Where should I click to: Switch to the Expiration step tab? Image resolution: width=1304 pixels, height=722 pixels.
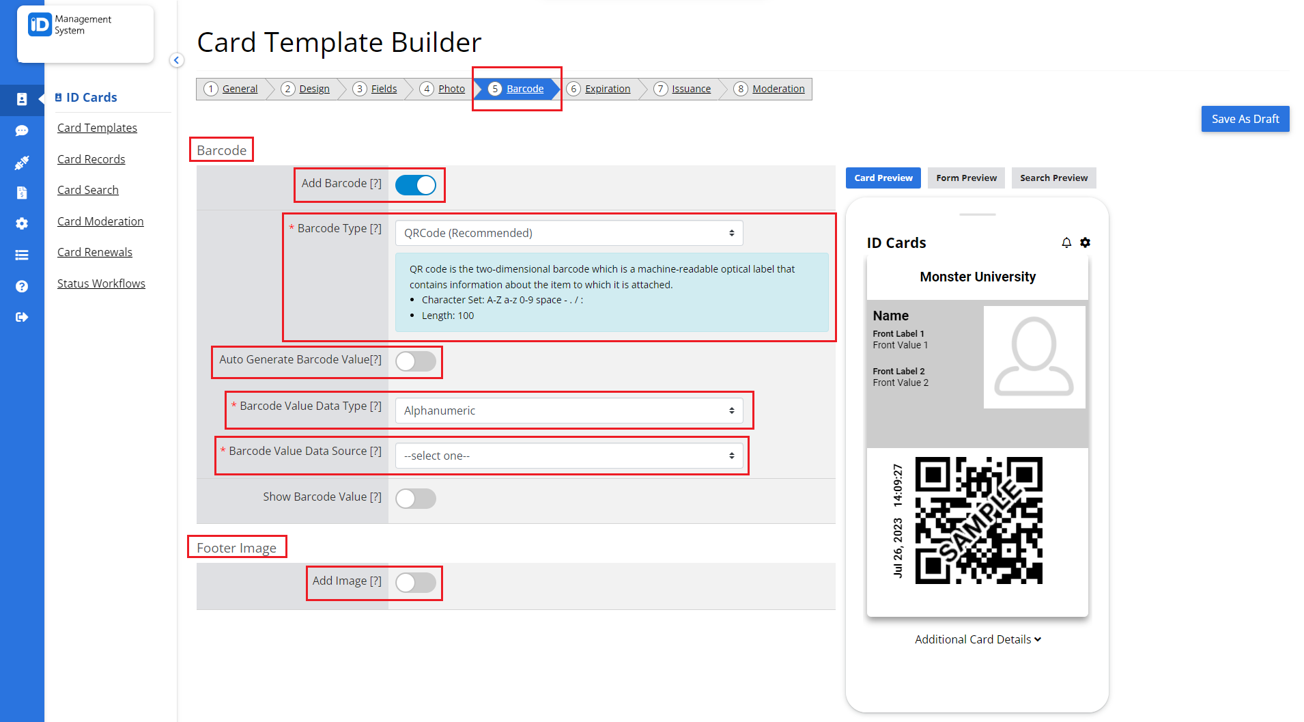coord(608,88)
